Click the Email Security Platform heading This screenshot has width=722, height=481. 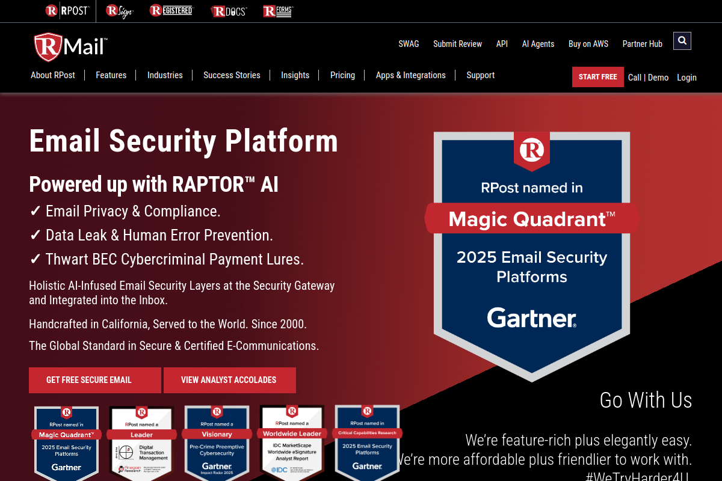(x=184, y=141)
